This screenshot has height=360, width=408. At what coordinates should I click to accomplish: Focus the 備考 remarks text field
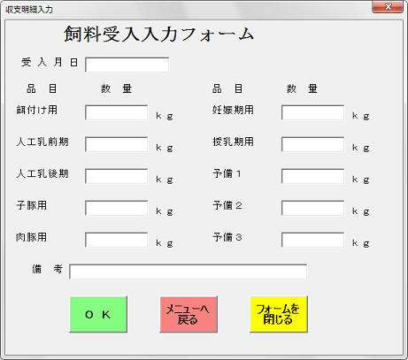tap(188, 272)
